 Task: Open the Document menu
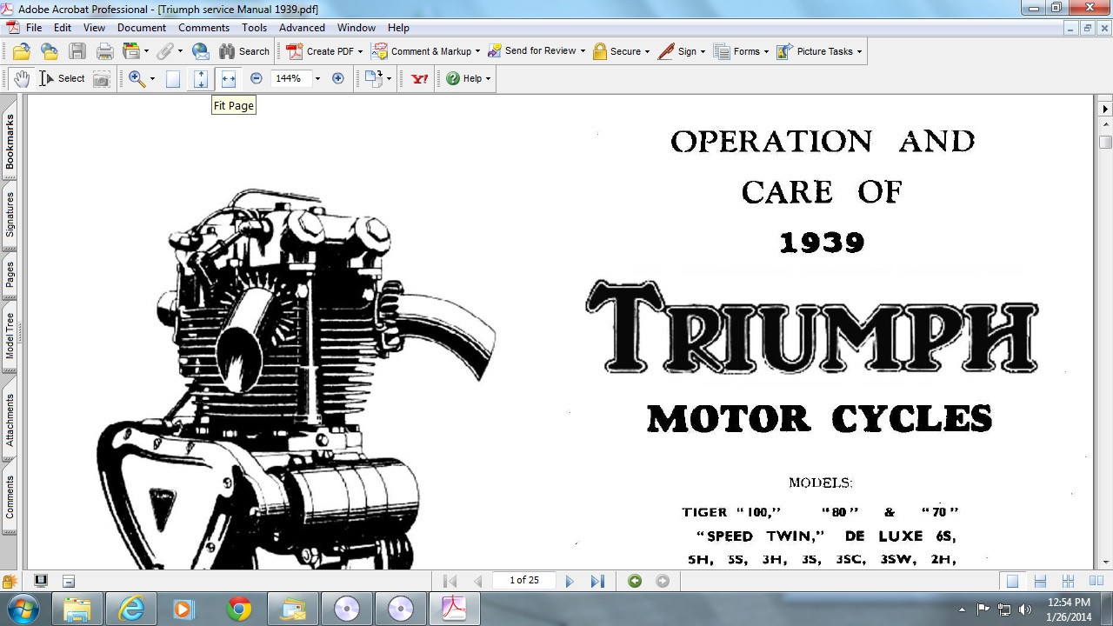pos(142,28)
